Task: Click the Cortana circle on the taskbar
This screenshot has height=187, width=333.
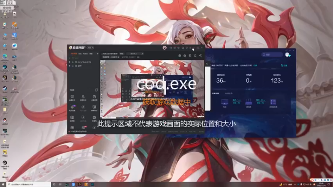Action: point(54,185)
